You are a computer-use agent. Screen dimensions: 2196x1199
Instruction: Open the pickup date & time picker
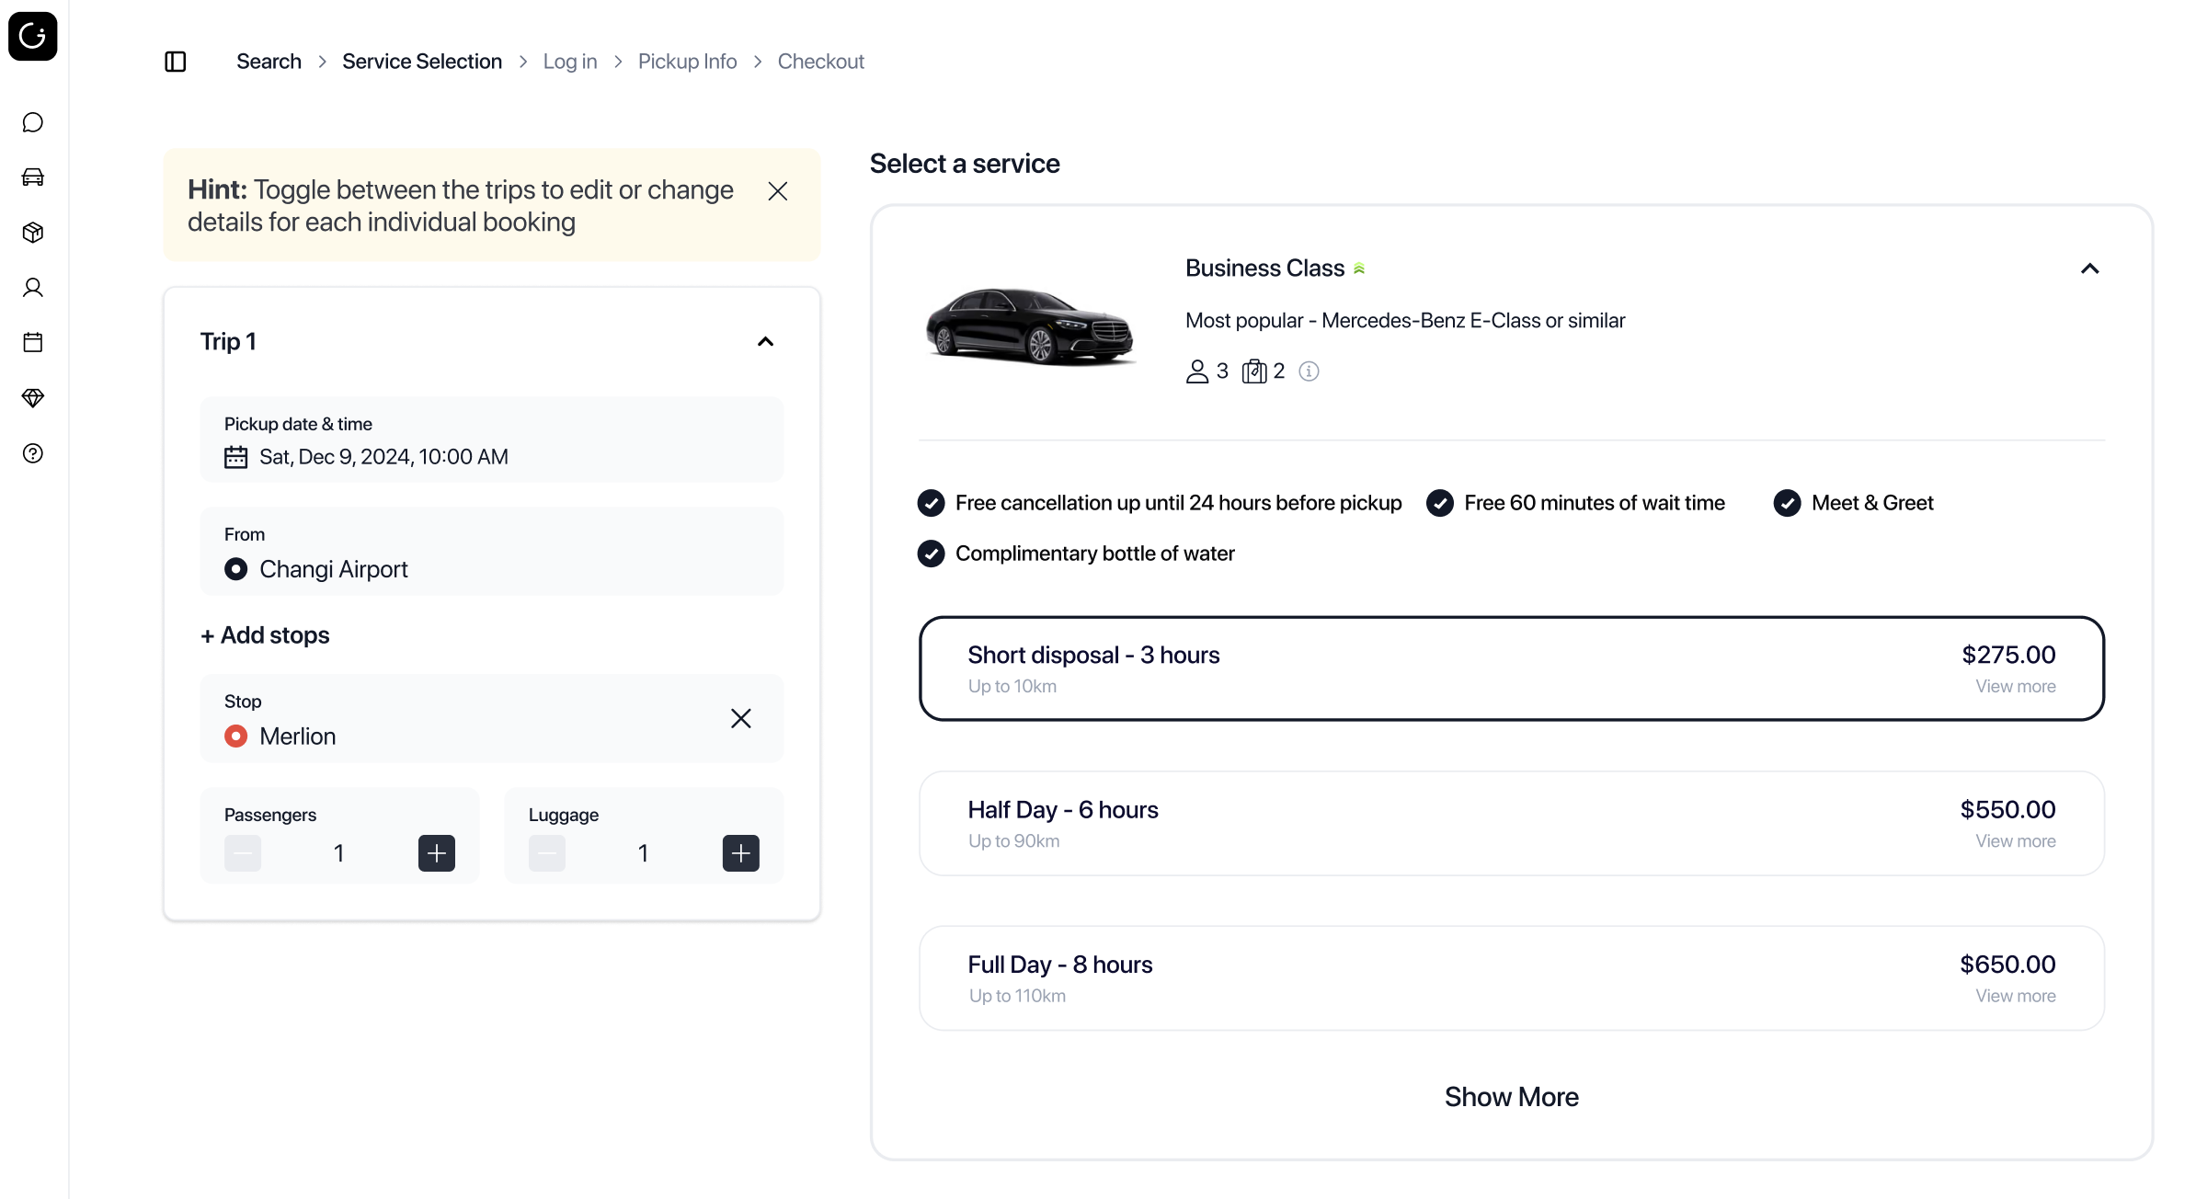point(491,441)
